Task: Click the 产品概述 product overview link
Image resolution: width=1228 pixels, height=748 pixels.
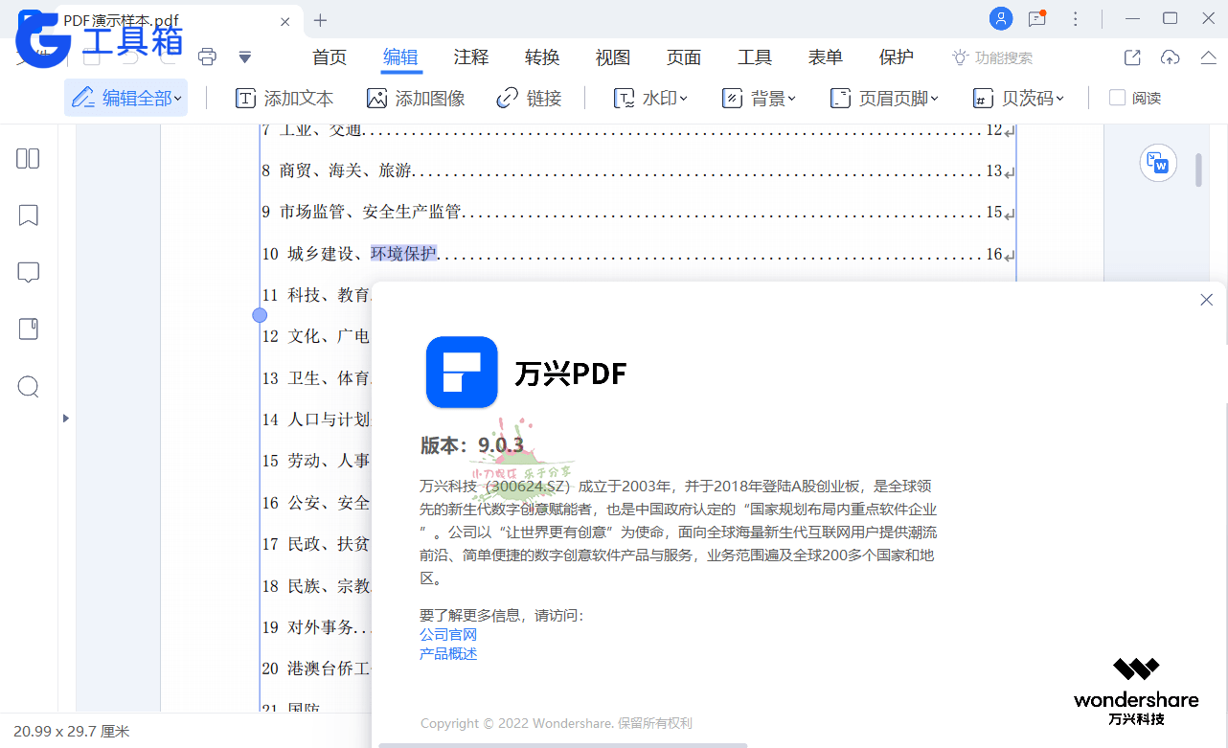Action: (448, 653)
